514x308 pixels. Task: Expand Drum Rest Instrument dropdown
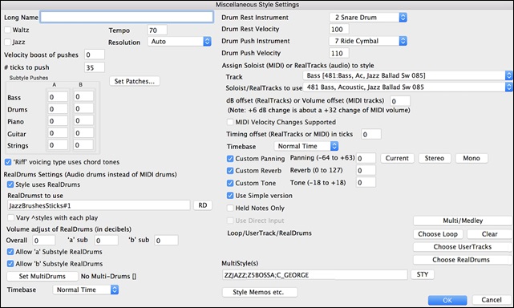pyautogui.click(x=368, y=18)
